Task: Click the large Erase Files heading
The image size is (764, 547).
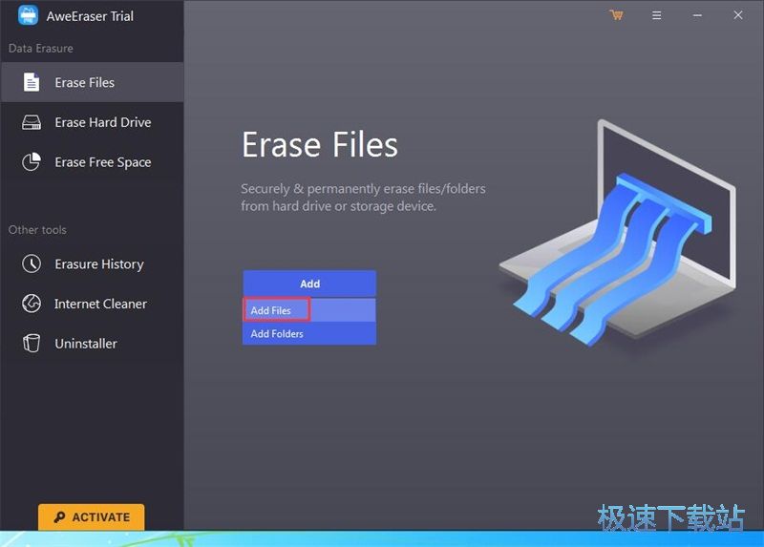Action: [320, 145]
